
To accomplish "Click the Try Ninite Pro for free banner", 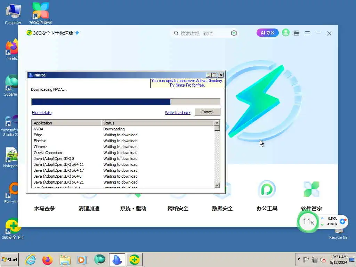I will [187, 83].
